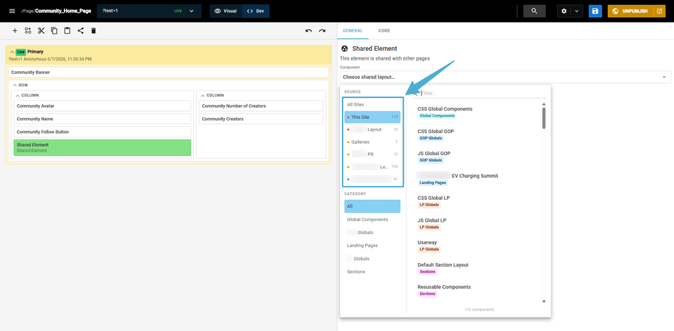Pick CSS Global LP layout
674x331 pixels.
[433, 198]
